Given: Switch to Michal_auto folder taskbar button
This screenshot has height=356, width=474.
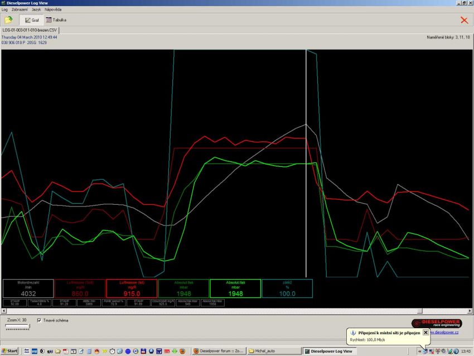Looking at the screenshot, I should [274, 351].
